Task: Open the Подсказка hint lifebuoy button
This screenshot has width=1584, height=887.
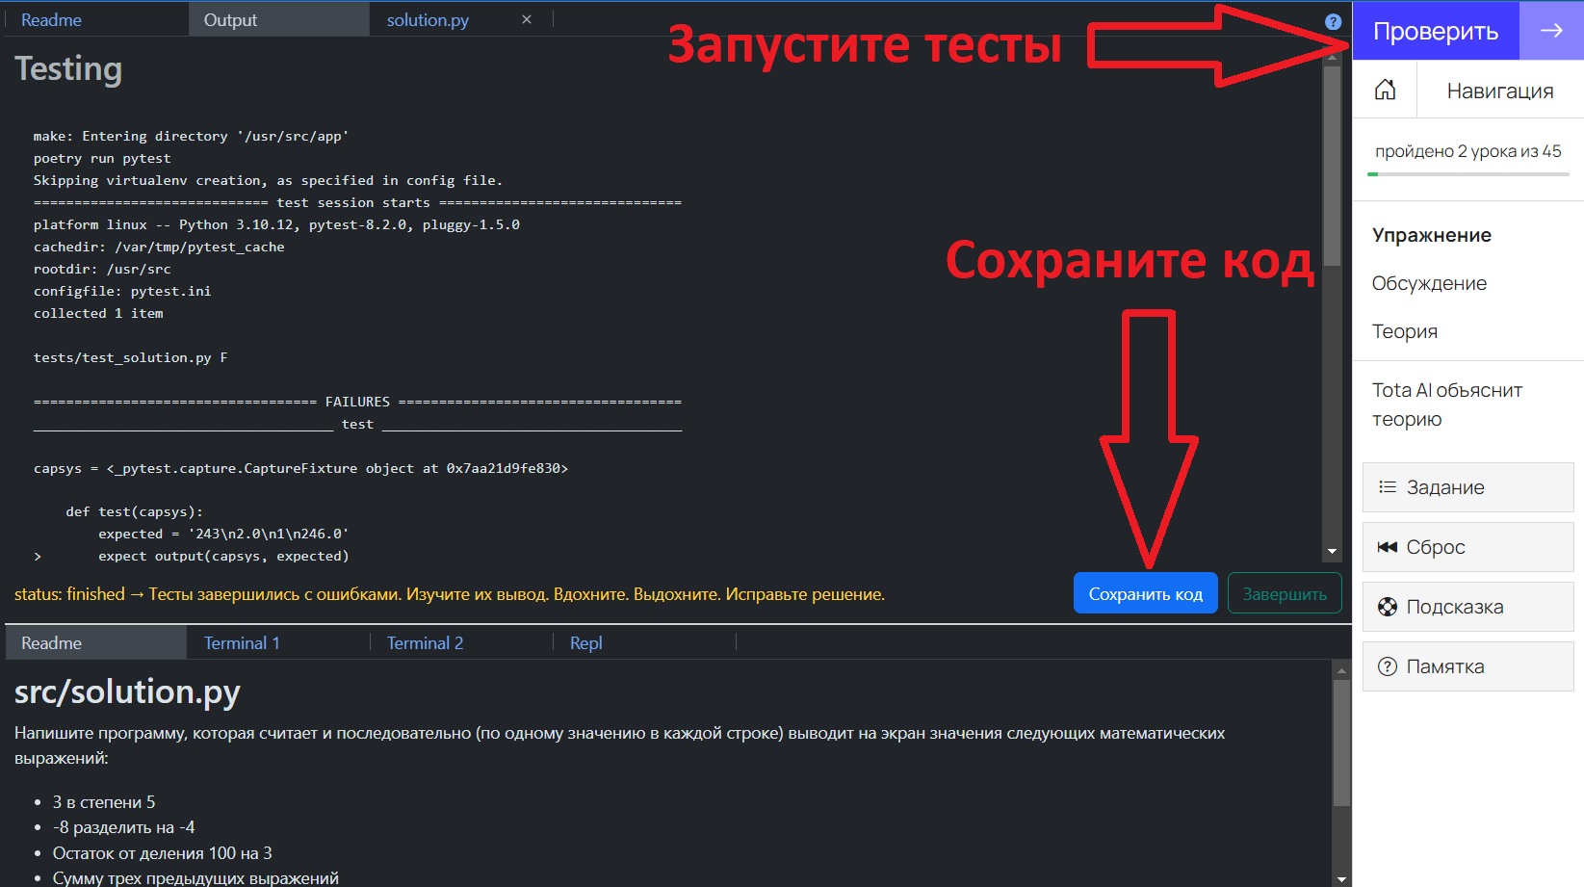Action: (x=1467, y=607)
